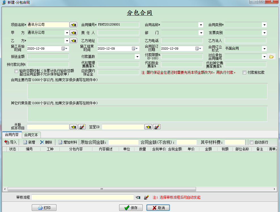The height and width of the screenshot is (212, 280).
Task: Click the clear eraser icon beside 签呈ID
Action: coord(157,127)
